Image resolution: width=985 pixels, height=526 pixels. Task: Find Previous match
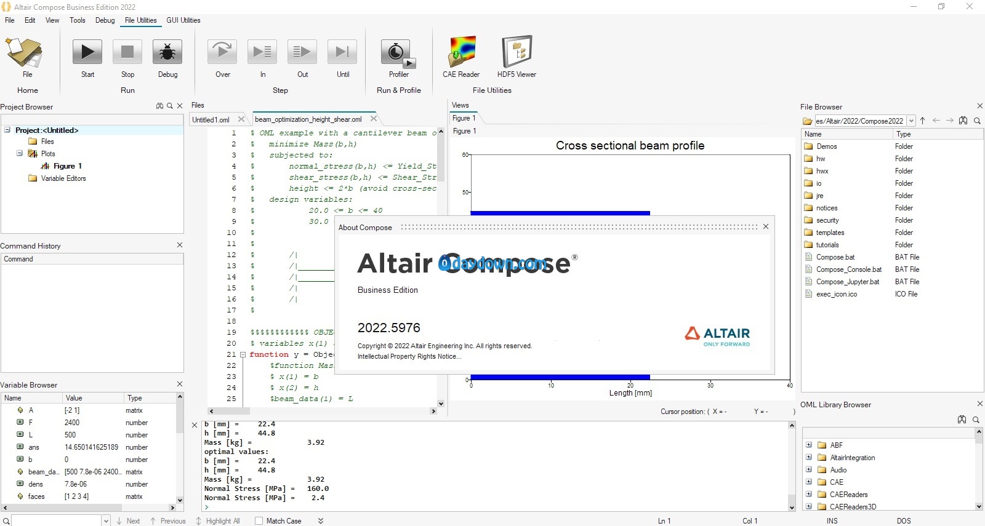point(167,521)
